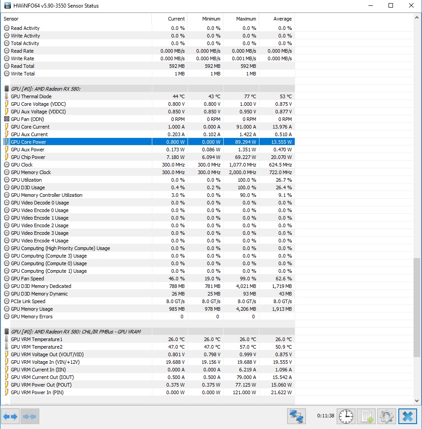Maximize the HWiNFO64 Sensor Status window
This screenshot has width=422, height=429.
click(x=391, y=5)
